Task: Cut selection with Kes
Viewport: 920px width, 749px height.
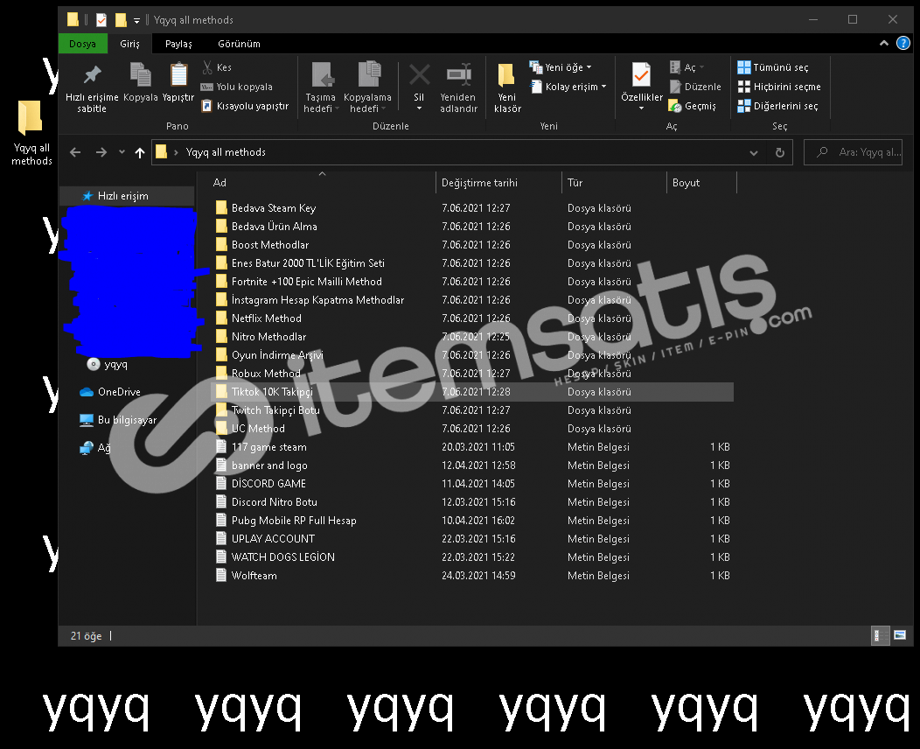Action: click(x=217, y=67)
